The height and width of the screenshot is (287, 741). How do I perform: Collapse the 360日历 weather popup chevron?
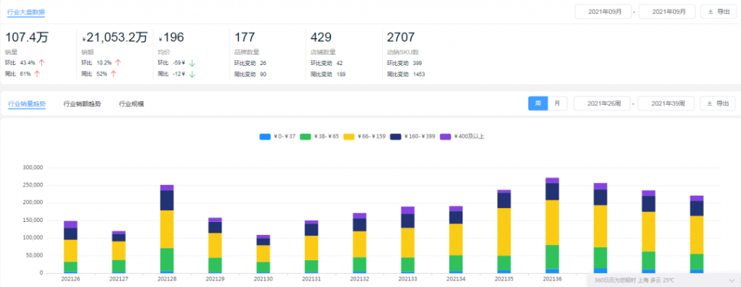pos(732,280)
